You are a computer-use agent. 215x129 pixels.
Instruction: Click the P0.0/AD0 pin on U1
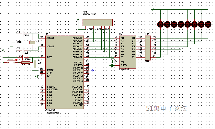(77, 38)
